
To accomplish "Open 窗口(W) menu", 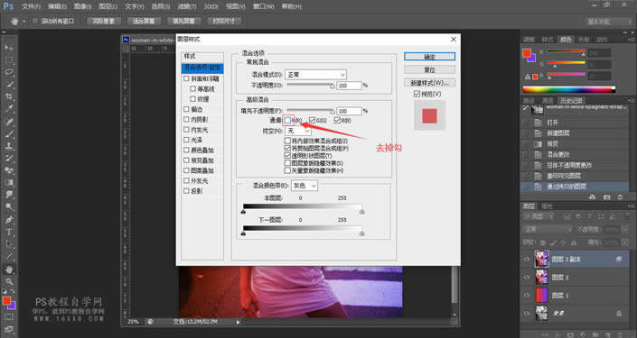I will coord(263,6).
